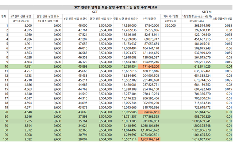The height and width of the screenshot is (144, 235).
Task: Click the 5.000 cell in year 1
Action: (x=28, y=26)
